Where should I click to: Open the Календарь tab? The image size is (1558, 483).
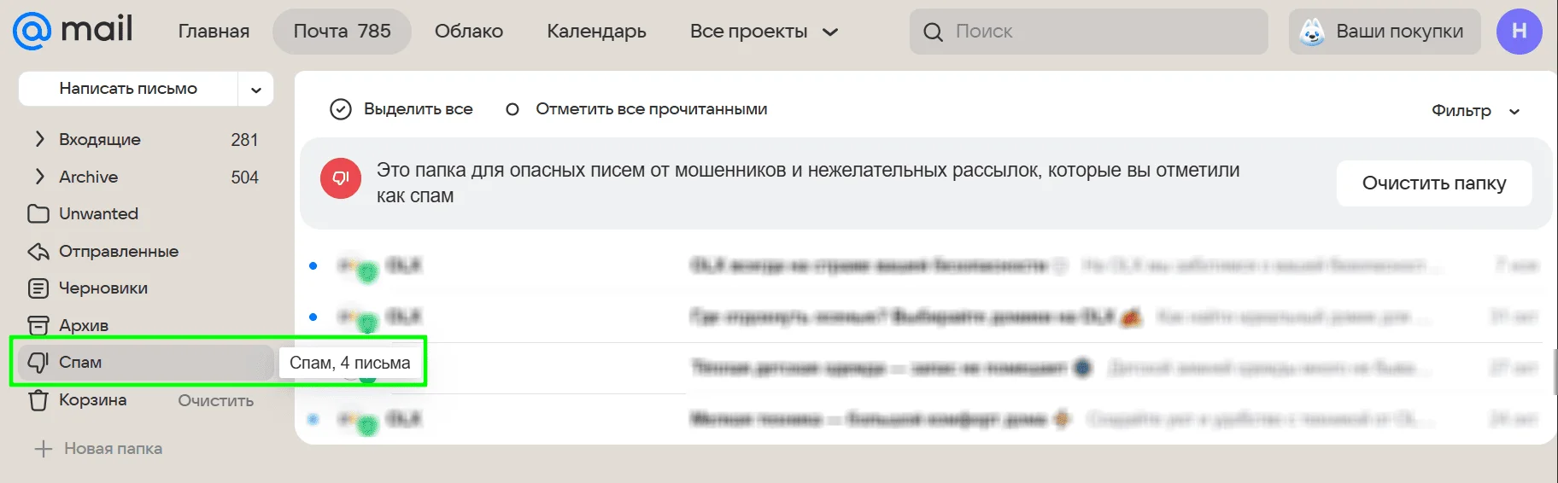pyautogui.click(x=596, y=32)
